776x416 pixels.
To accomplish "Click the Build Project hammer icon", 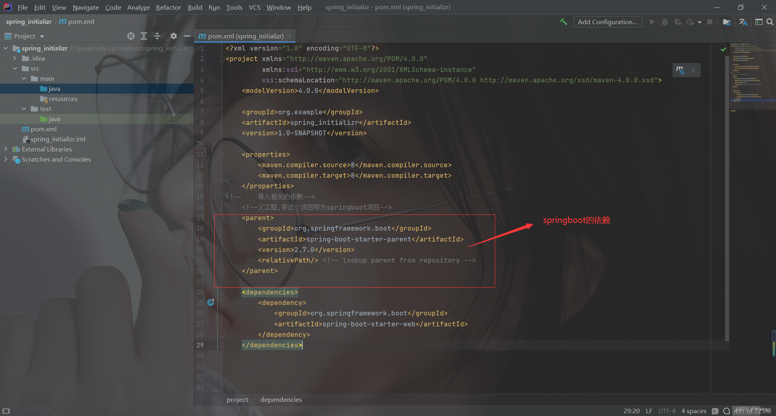I will (563, 22).
